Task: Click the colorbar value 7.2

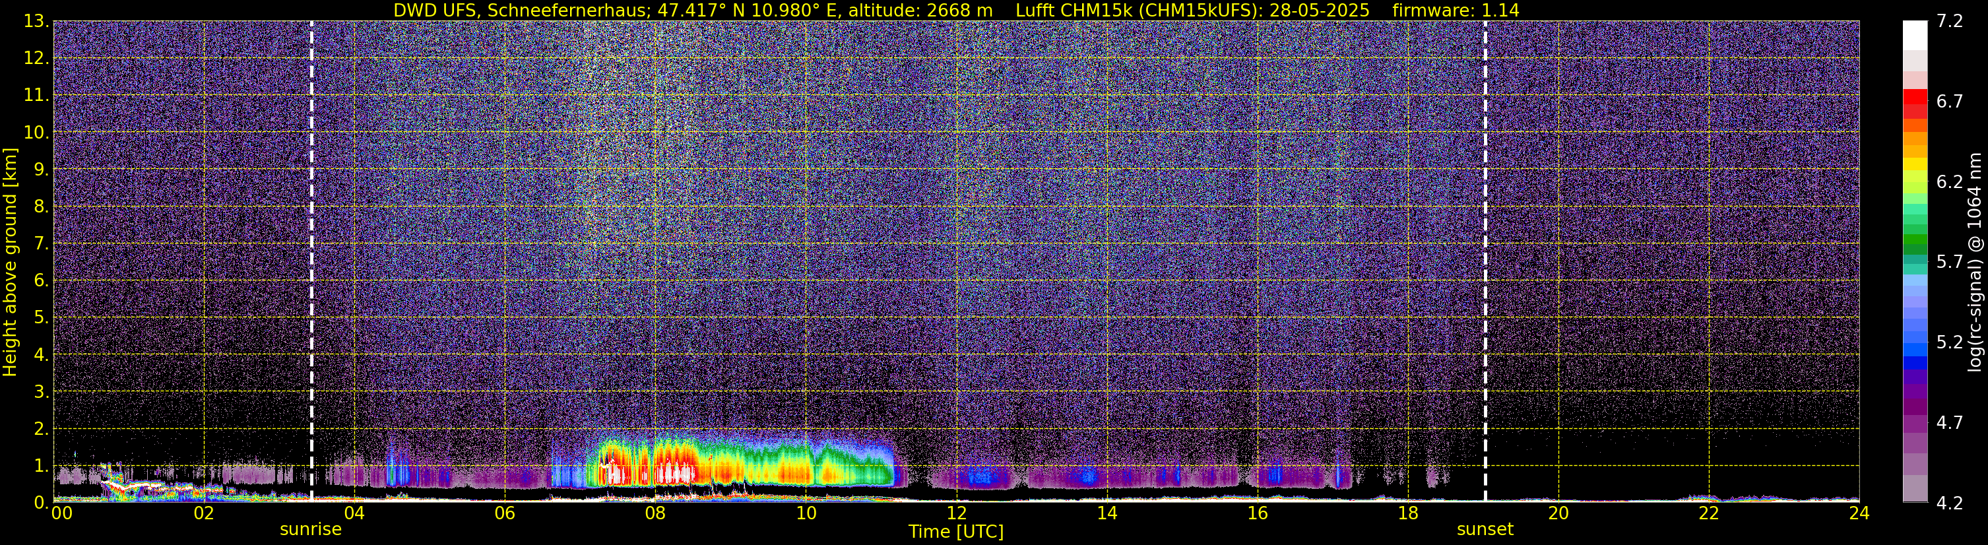Action: (1950, 22)
